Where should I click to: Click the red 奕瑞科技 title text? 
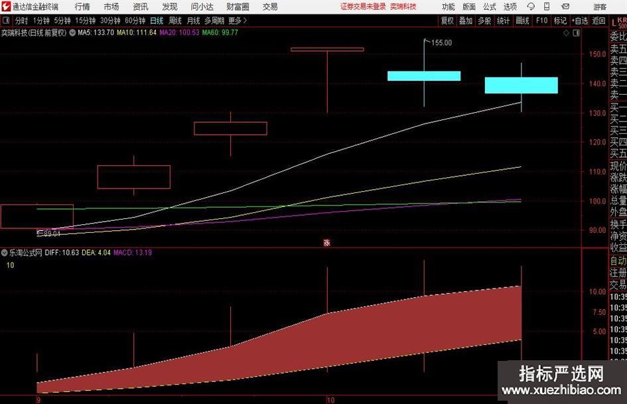(403, 7)
